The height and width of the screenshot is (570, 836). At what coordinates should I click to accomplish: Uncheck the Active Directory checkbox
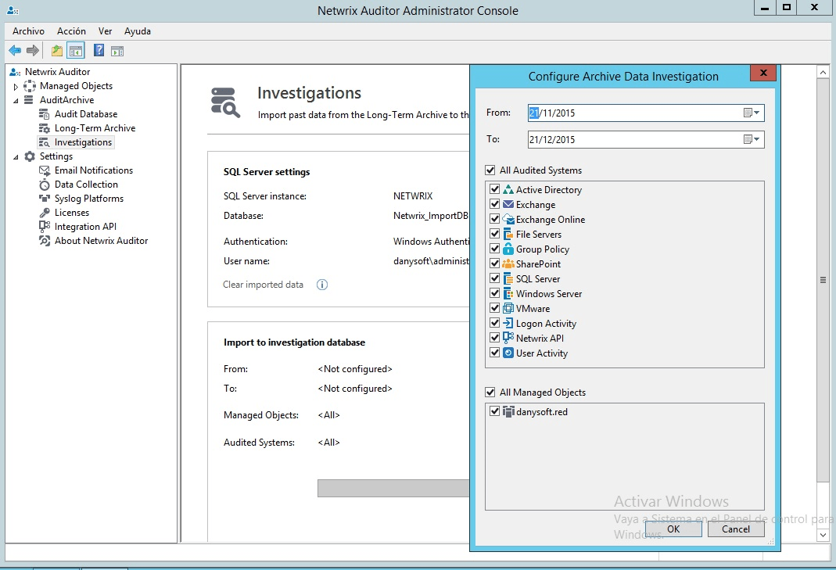pyautogui.click(x=495, y=189)
